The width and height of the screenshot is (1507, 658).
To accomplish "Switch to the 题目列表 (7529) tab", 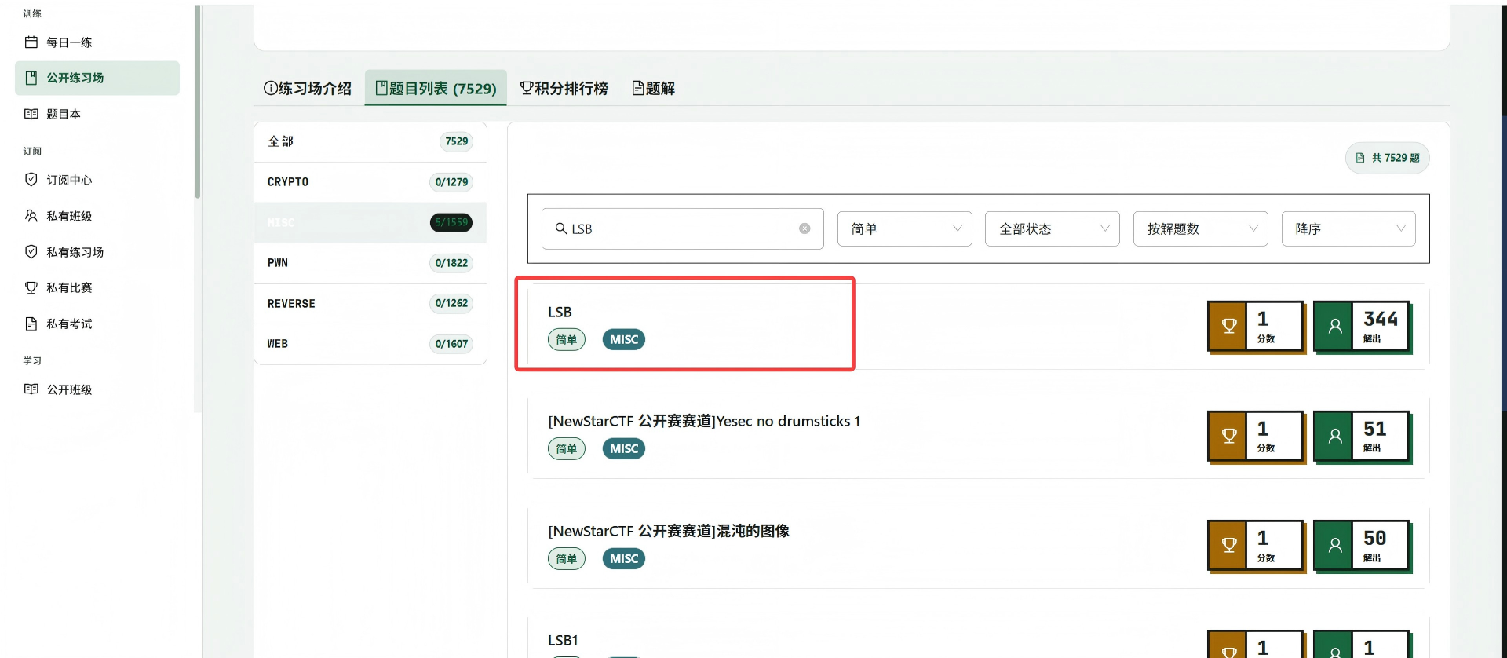I will click(x=436, y=88).
